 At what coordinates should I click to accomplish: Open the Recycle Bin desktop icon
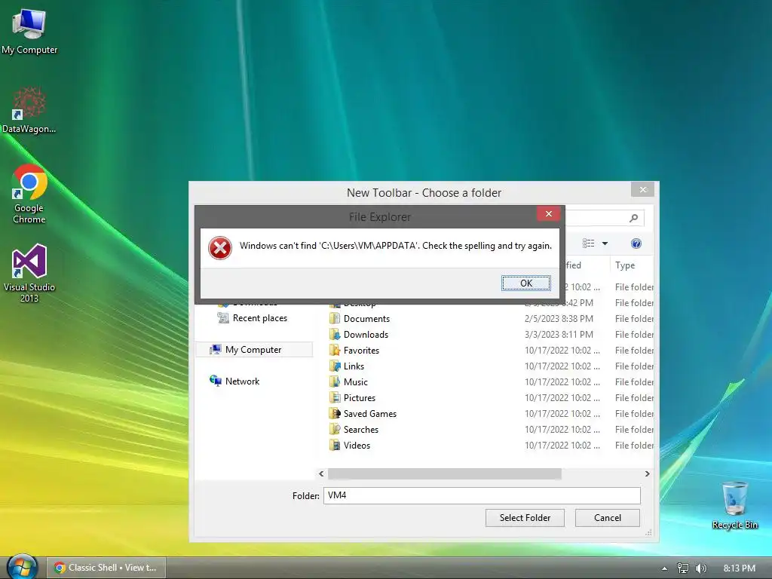[x=734, y=506]
